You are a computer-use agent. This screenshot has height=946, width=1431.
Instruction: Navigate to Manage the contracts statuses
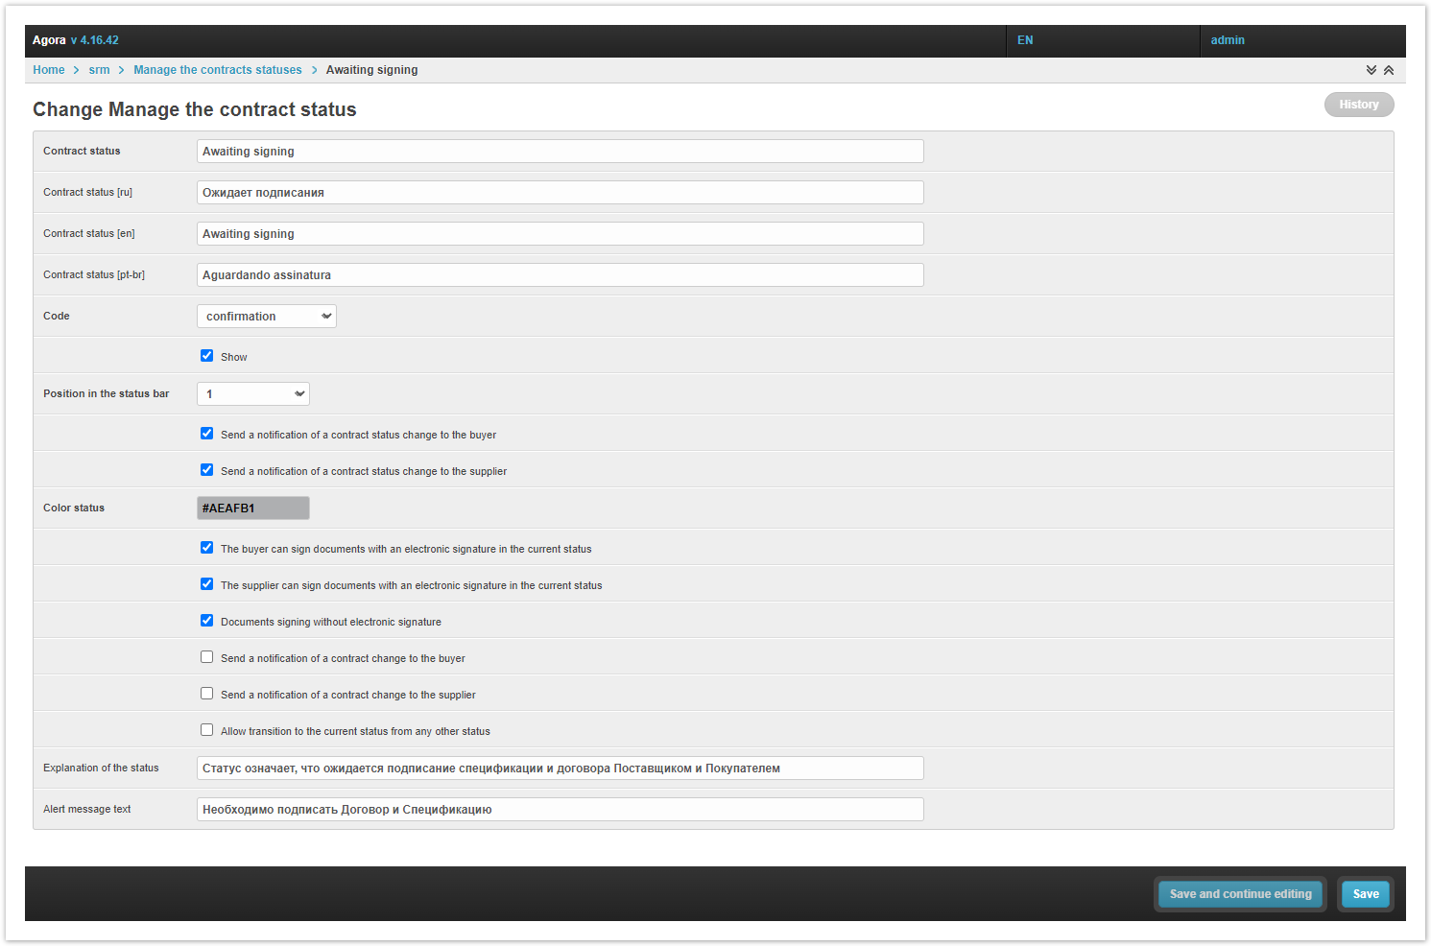(217, 70)
